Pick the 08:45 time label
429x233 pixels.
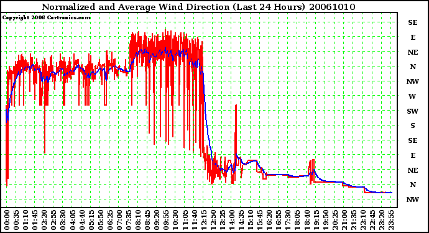[147, 220]
